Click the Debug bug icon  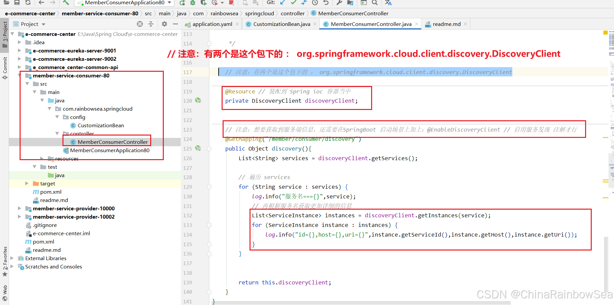pos(193,3)
